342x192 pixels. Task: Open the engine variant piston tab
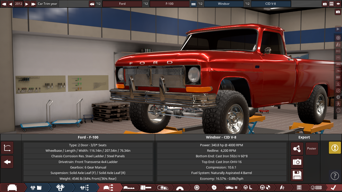(61, 187)
